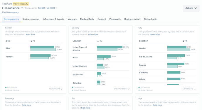The width and height of the screenshot is (202, 110).
Task: Click Male full audience bar
Action: click(42, 47)
